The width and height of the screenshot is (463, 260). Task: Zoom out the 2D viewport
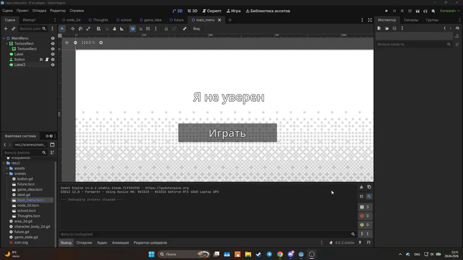coord(75,43)
